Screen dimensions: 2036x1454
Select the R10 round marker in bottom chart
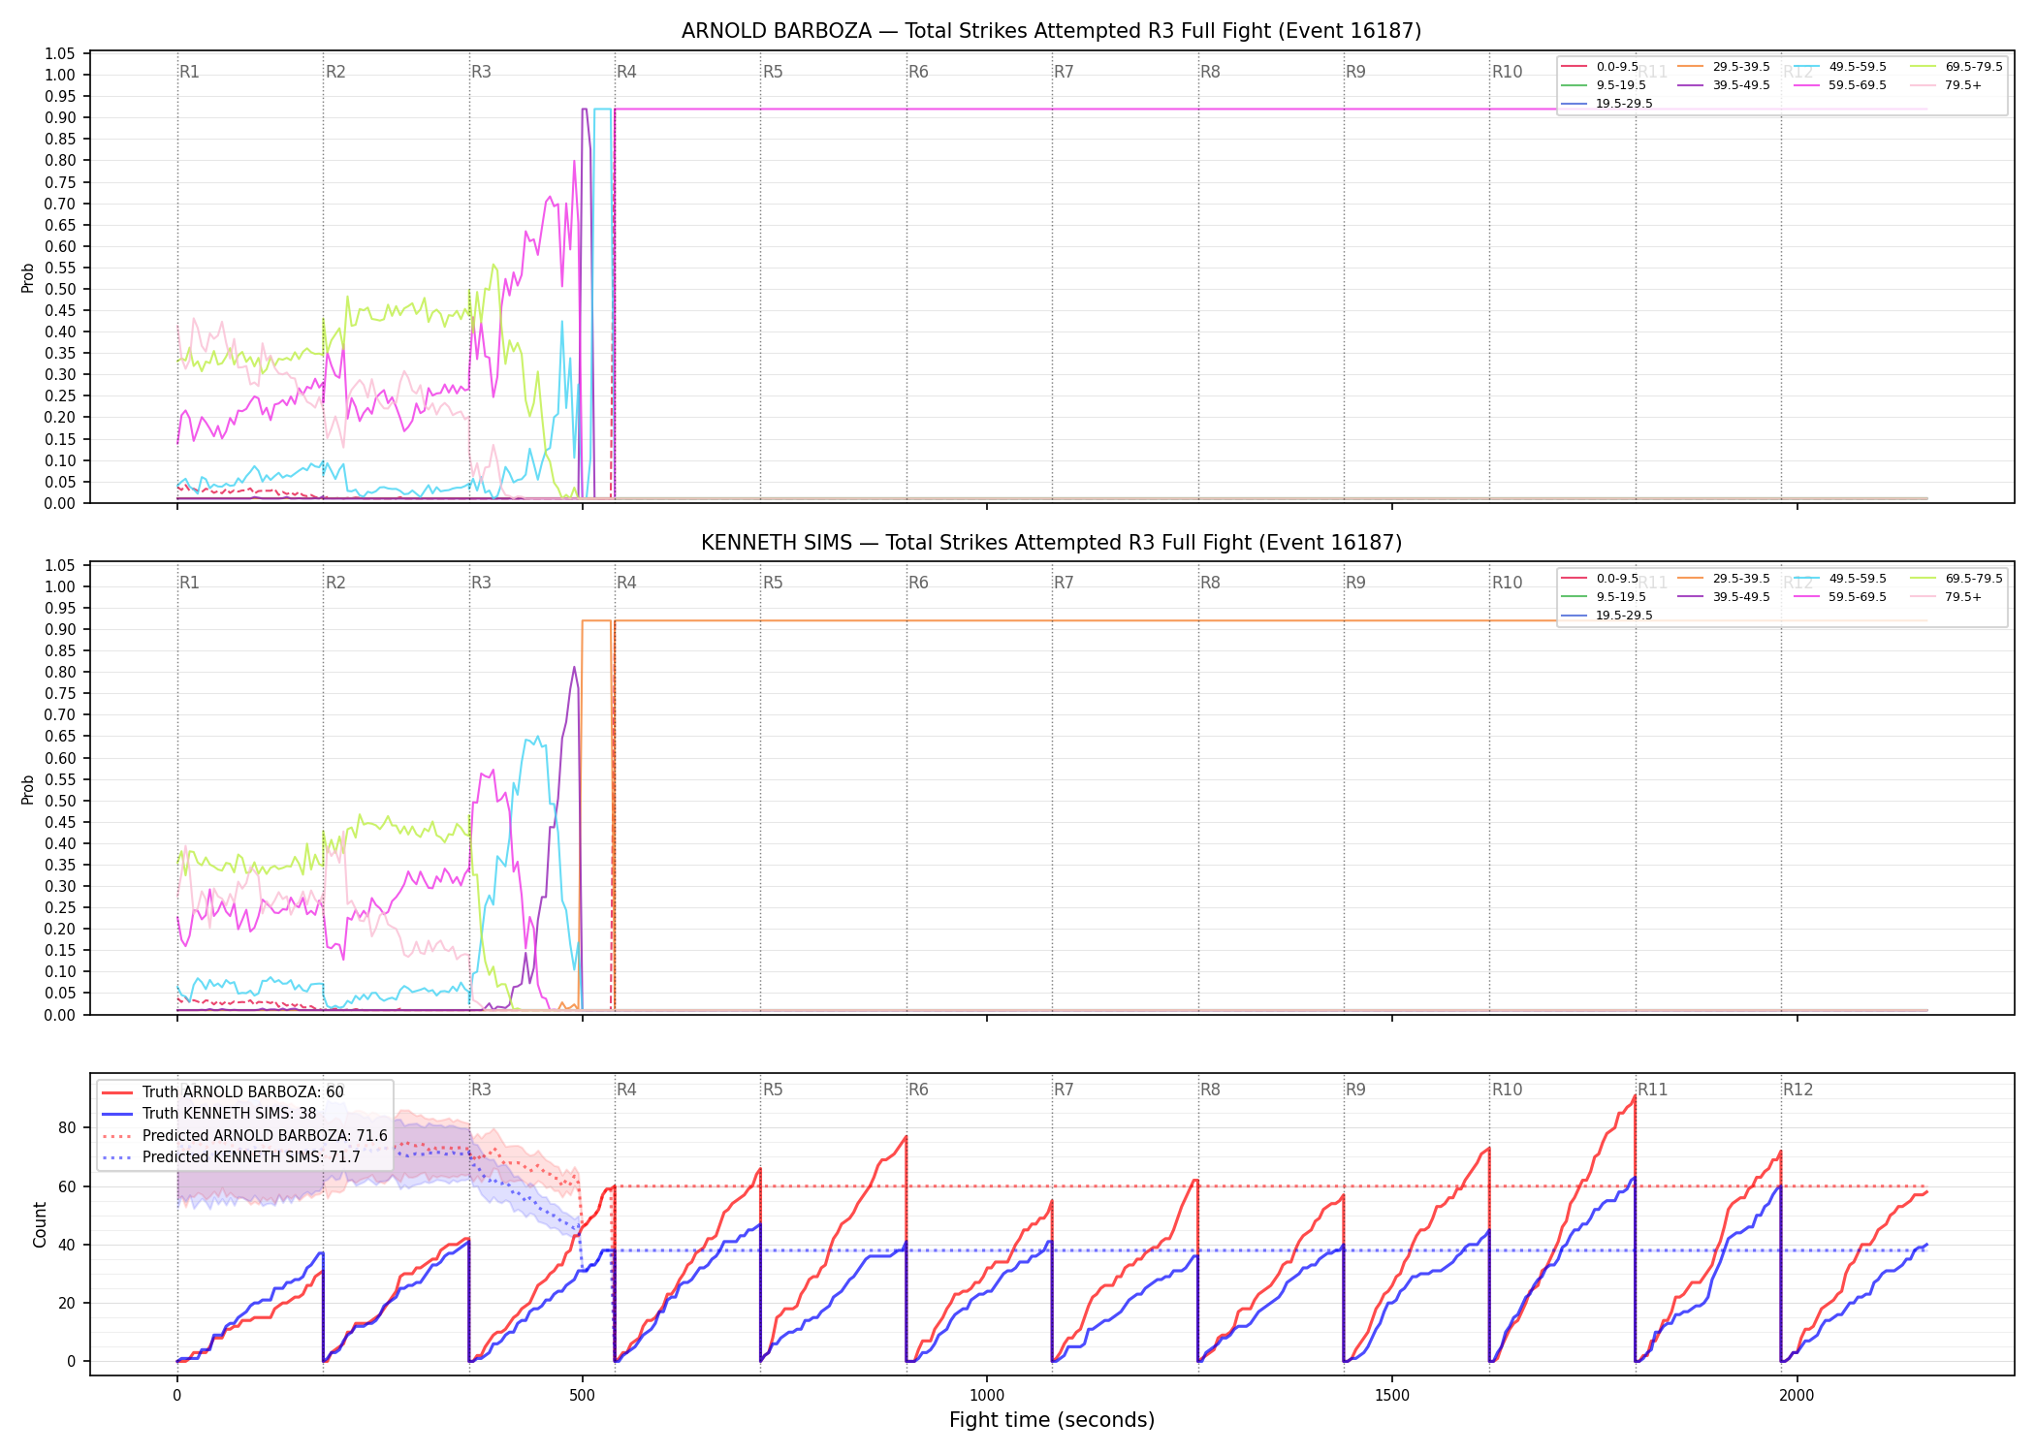pyautogui.click(x=1507, y=1090)
